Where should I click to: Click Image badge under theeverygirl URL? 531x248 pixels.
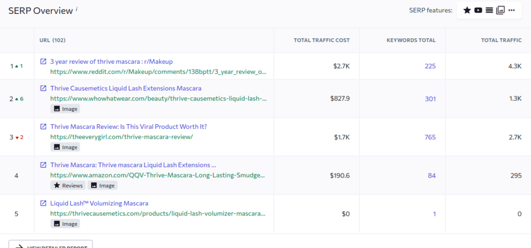65,147
